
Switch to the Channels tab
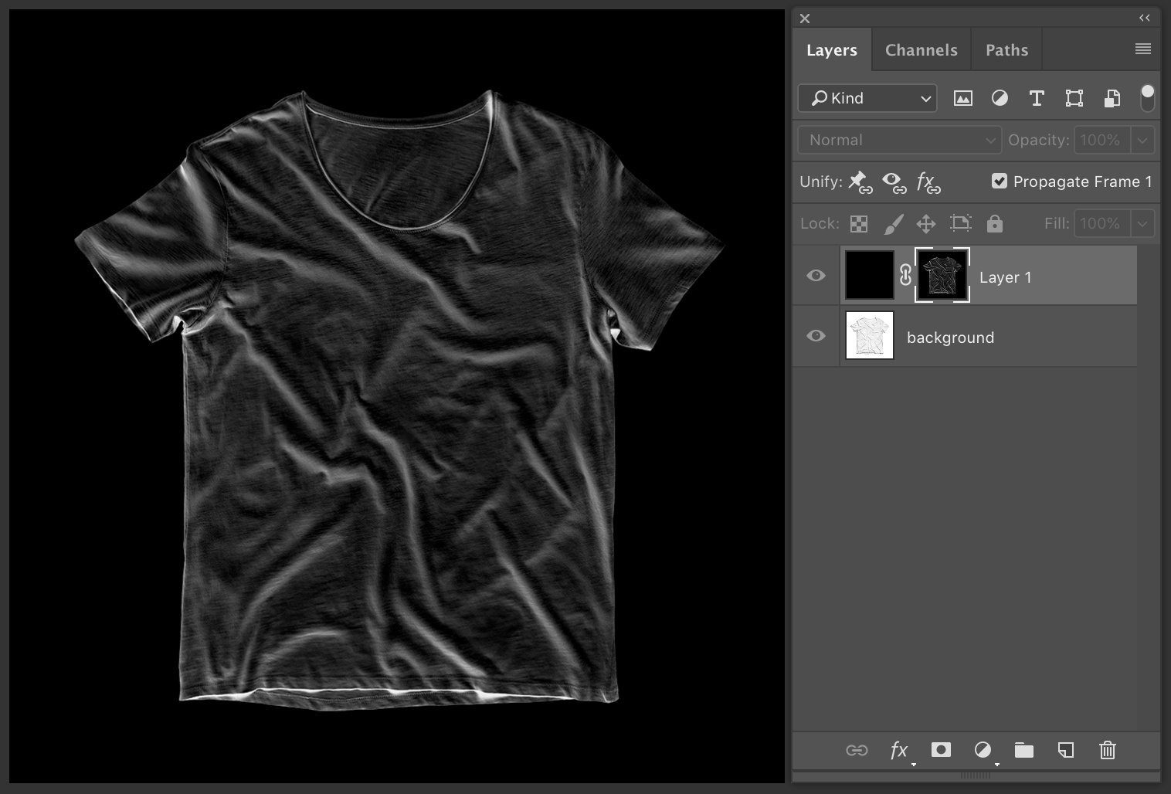click(x=921, y=49)
